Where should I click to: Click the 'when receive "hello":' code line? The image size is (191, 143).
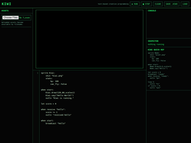click(x=53, y=109)
